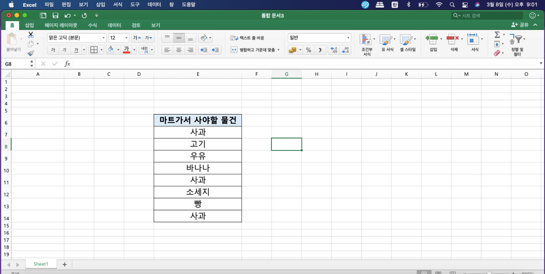545x274 pixels.
Task: Toggle underline formatting
Action: tap(76, 50)
